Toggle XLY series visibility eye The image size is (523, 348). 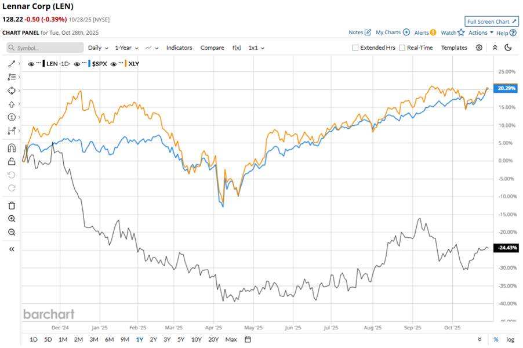point(114,64)
